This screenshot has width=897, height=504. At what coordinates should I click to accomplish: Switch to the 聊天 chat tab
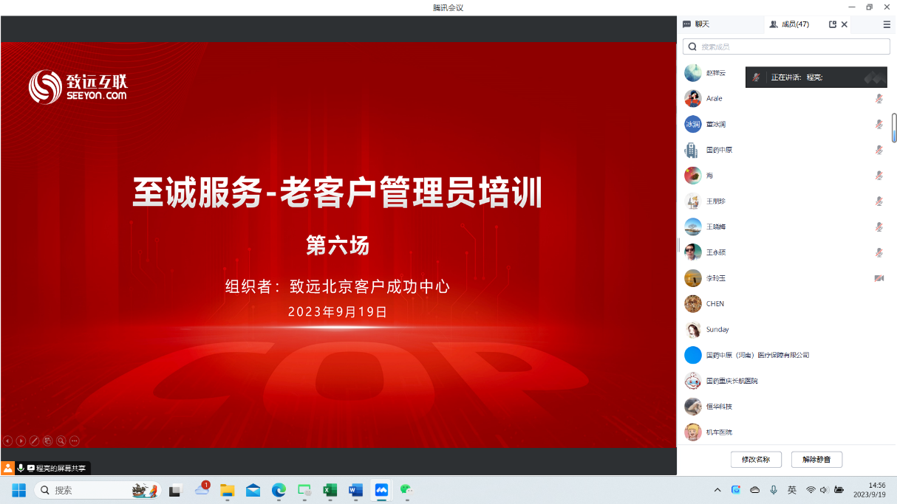697,24
